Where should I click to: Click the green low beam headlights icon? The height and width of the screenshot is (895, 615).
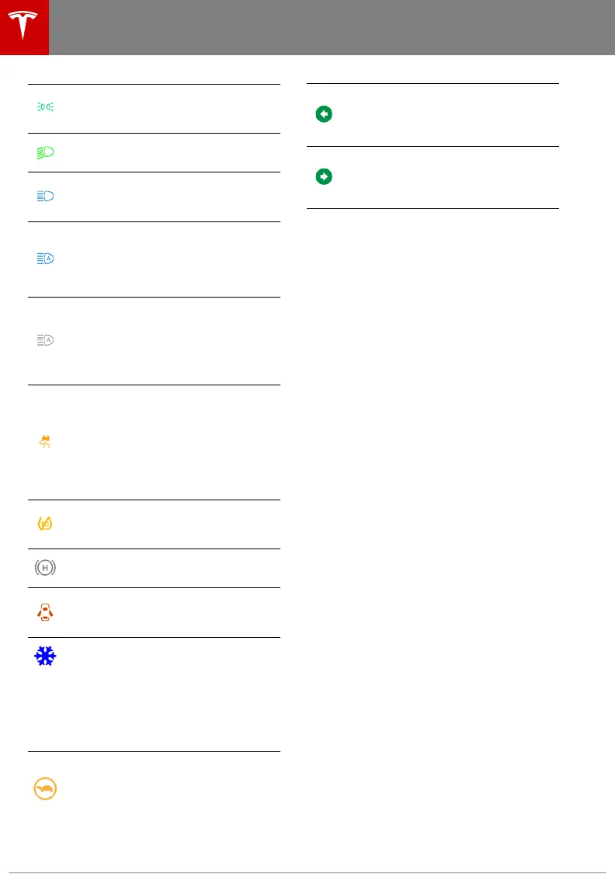coord(45,152)
